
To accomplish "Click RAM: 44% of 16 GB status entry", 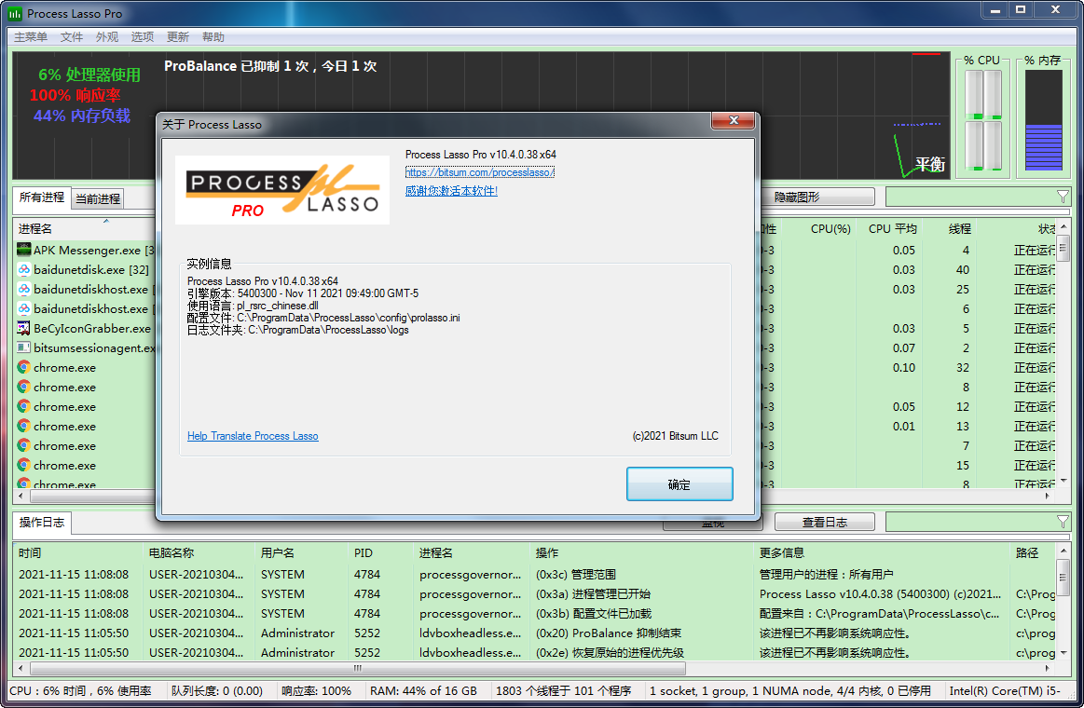I will (423, 690).
